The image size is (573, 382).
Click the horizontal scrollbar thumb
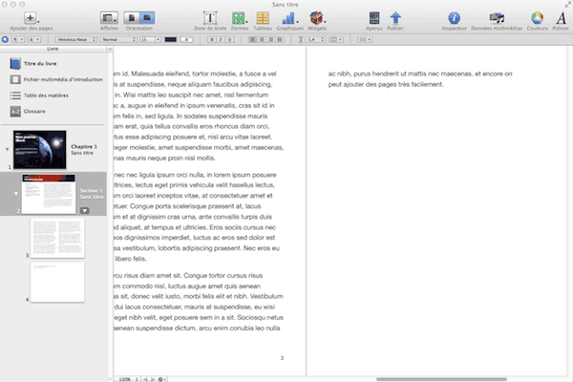(441, 379)
